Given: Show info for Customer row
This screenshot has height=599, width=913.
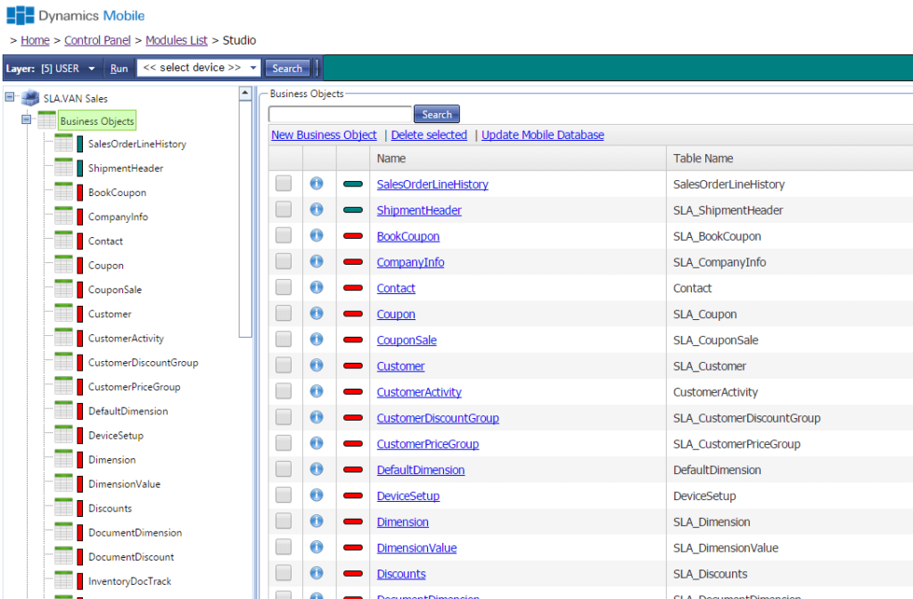Looking at the screenshot, I should pos(317,365).
